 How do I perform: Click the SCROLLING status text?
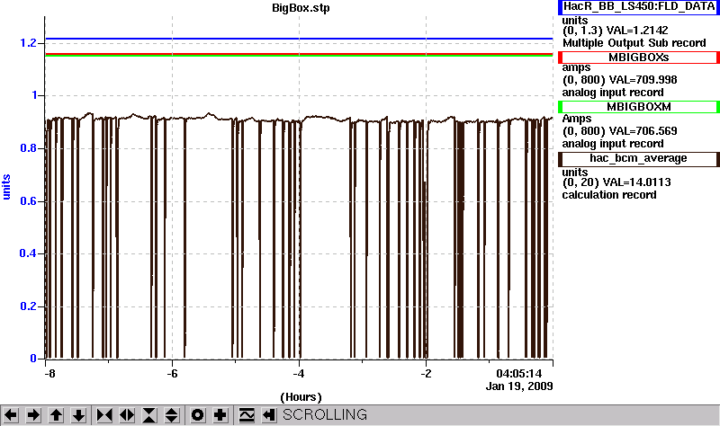point(325,414)
